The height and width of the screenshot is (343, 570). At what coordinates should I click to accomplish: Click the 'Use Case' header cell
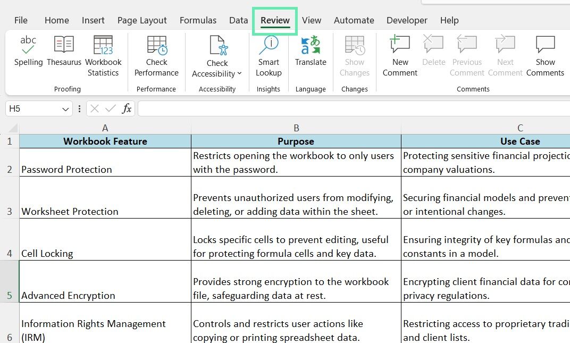click(x=485, y=141)
